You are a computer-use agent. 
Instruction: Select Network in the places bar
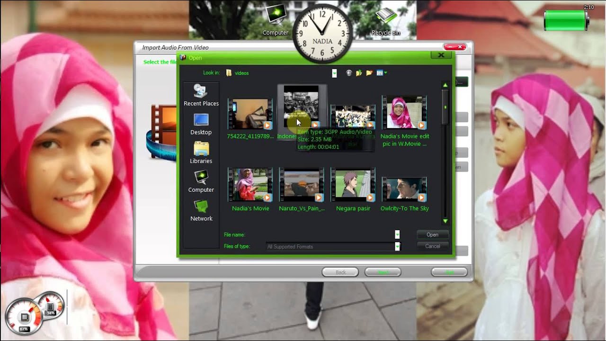tap(201, 210)
